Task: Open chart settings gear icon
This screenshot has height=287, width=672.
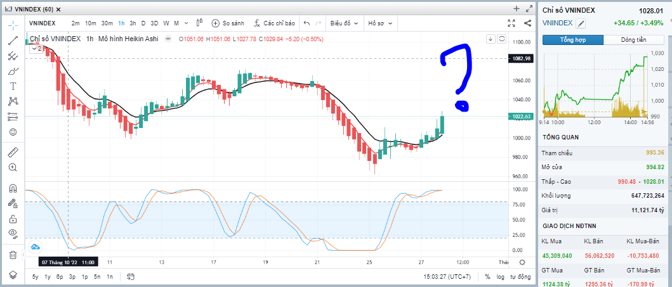Action: pos(522,262)
